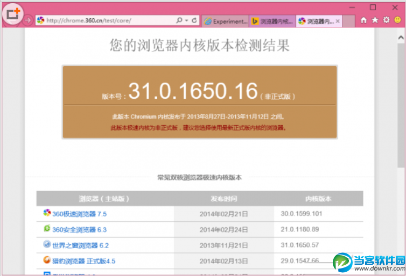Open the Tools gear icon
406x276 pixels.
tap(386, 20)
